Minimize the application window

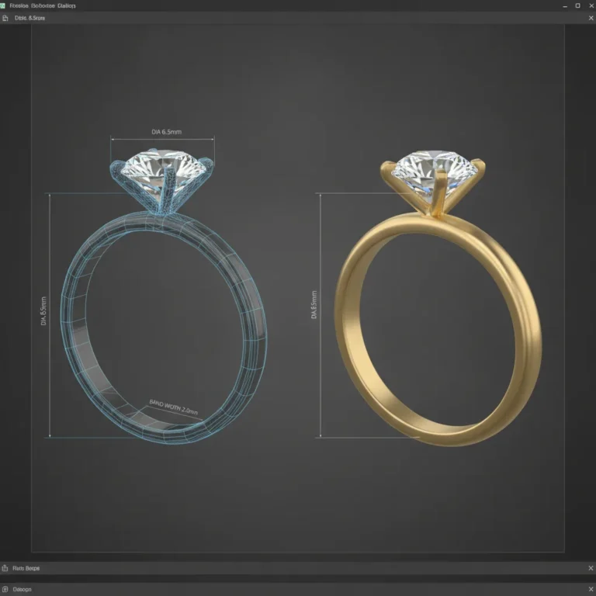[x=565, y=6]
